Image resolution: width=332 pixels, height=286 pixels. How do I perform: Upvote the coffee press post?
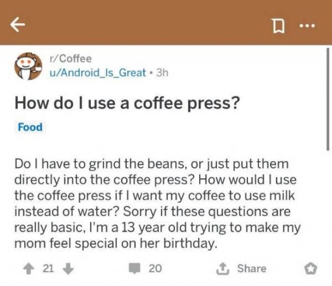pos(29,269)
